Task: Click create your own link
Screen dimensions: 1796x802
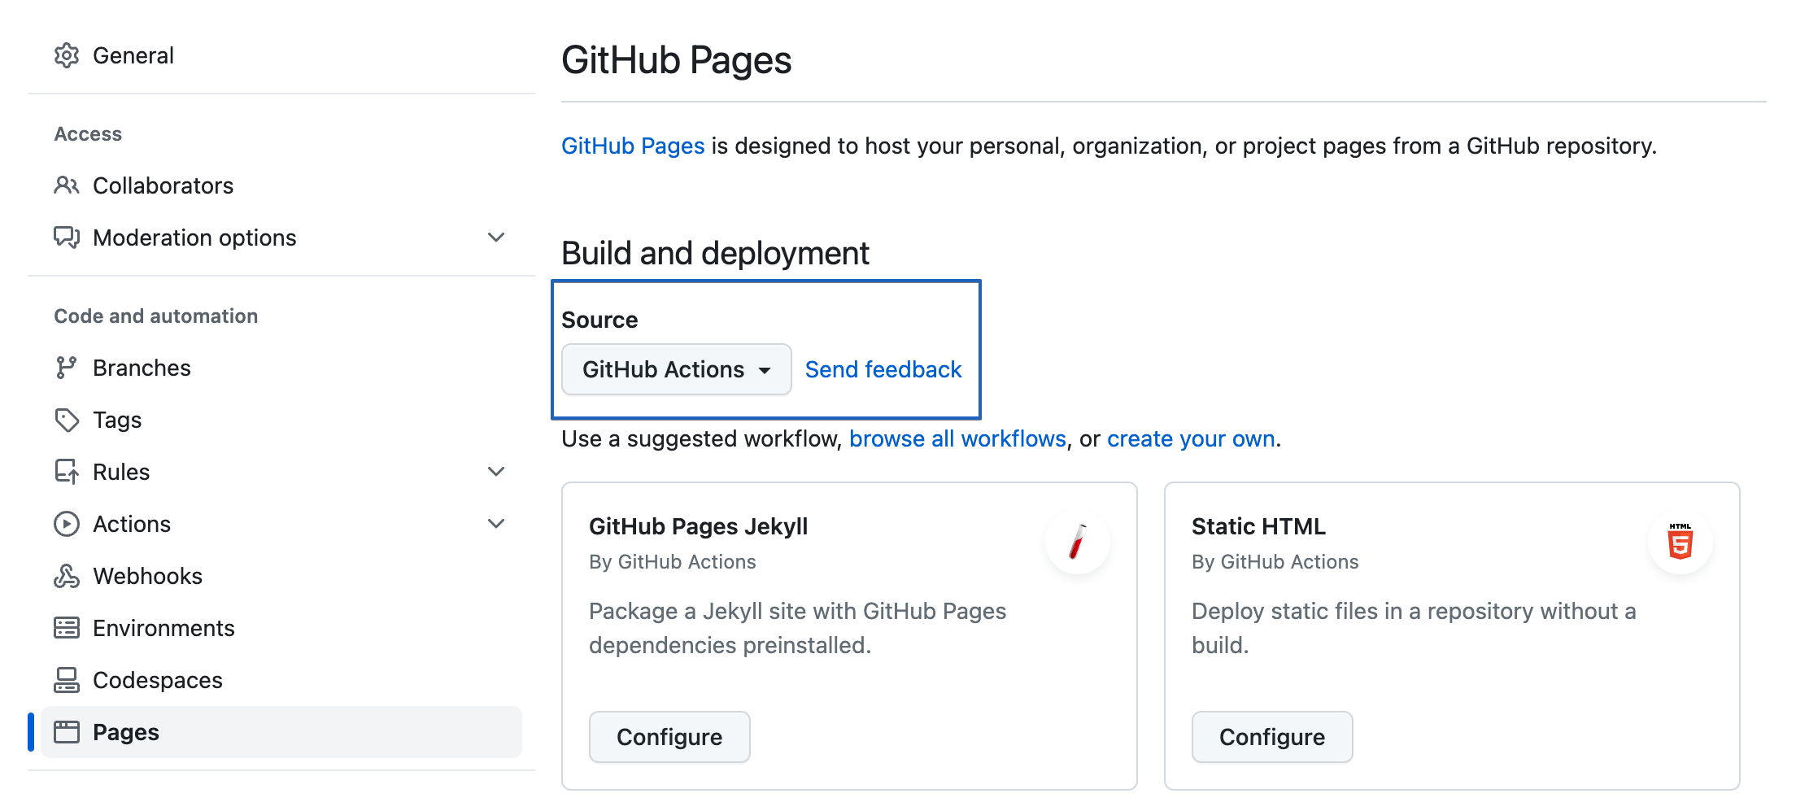Action: click(x=1191, y=438)
